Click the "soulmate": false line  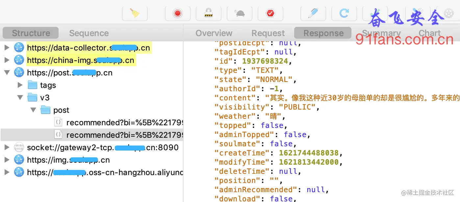pos(255,144)
